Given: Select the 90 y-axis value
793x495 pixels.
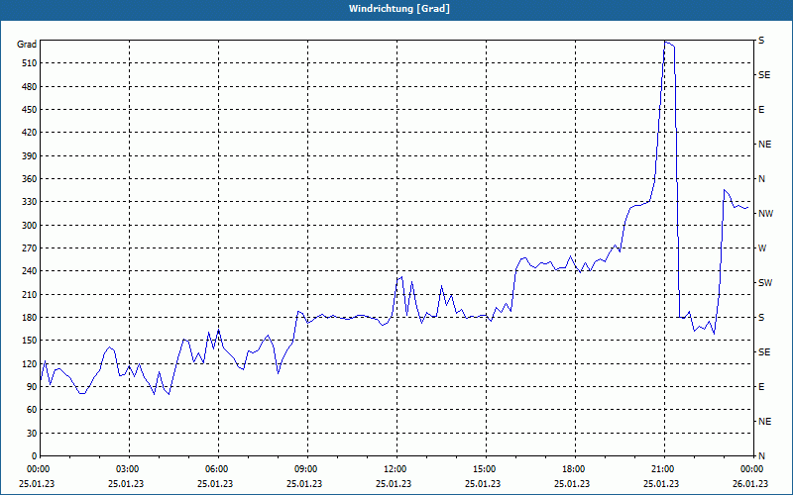Looking at the screenshot, I should 32,386.
